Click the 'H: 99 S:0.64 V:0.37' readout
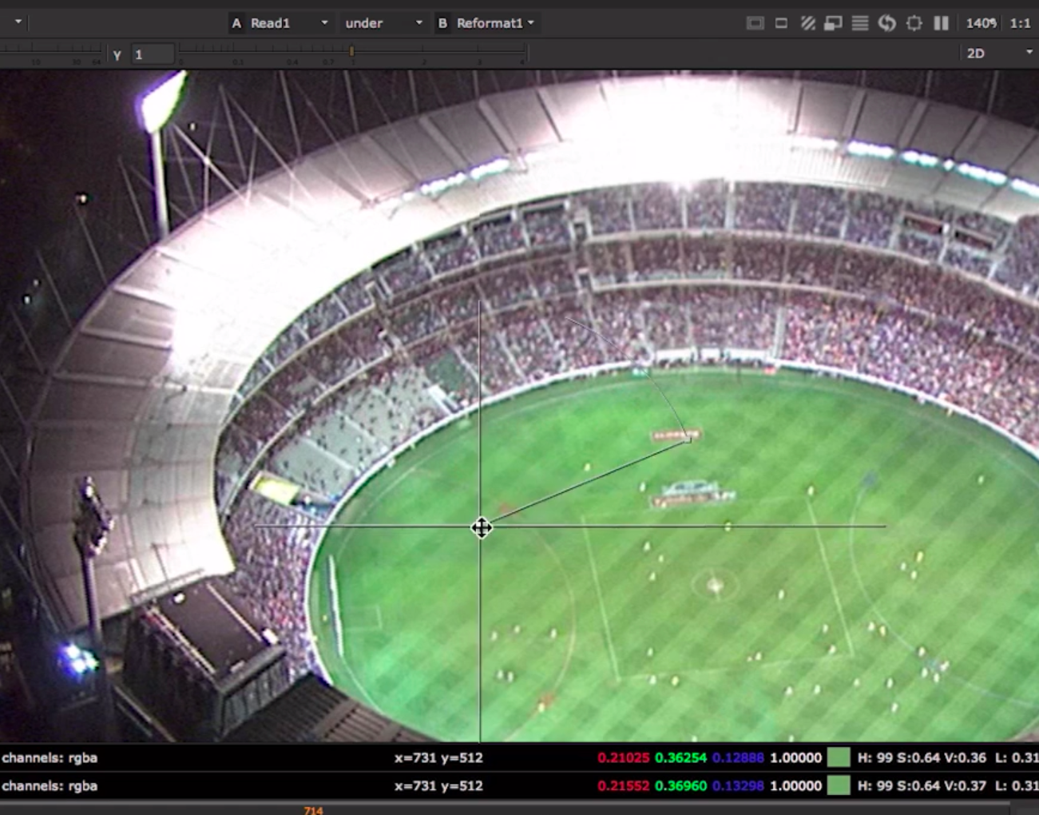The image size is (1039, 815). click(922, 785)
